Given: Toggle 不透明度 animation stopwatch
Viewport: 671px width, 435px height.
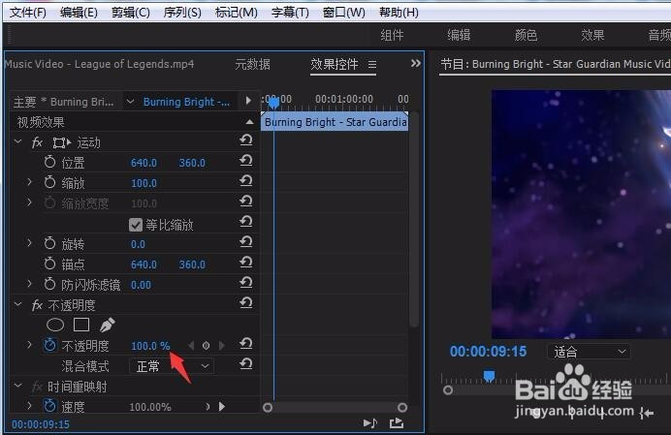Looking at the screenshot, I should click(x=50, y=345).
